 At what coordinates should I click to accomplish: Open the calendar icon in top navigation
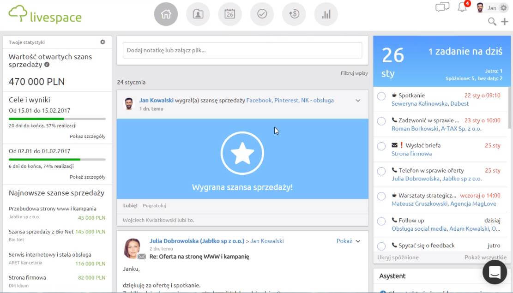coord(229,14)
